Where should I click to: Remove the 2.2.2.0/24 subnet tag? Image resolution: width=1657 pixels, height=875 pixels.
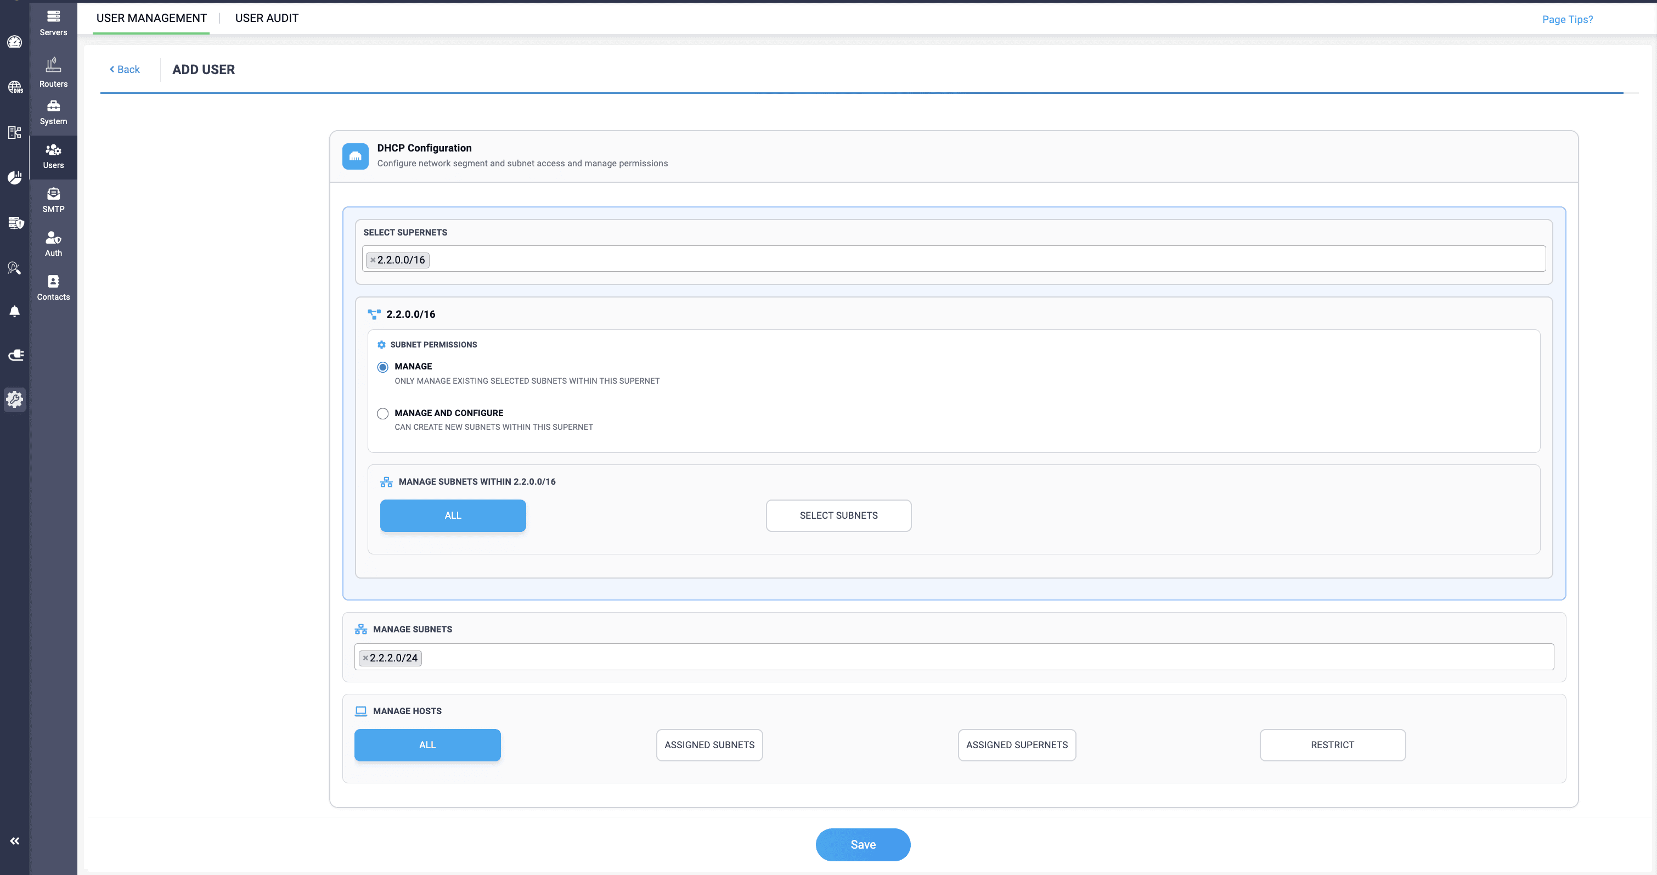(x=365, y=658)
